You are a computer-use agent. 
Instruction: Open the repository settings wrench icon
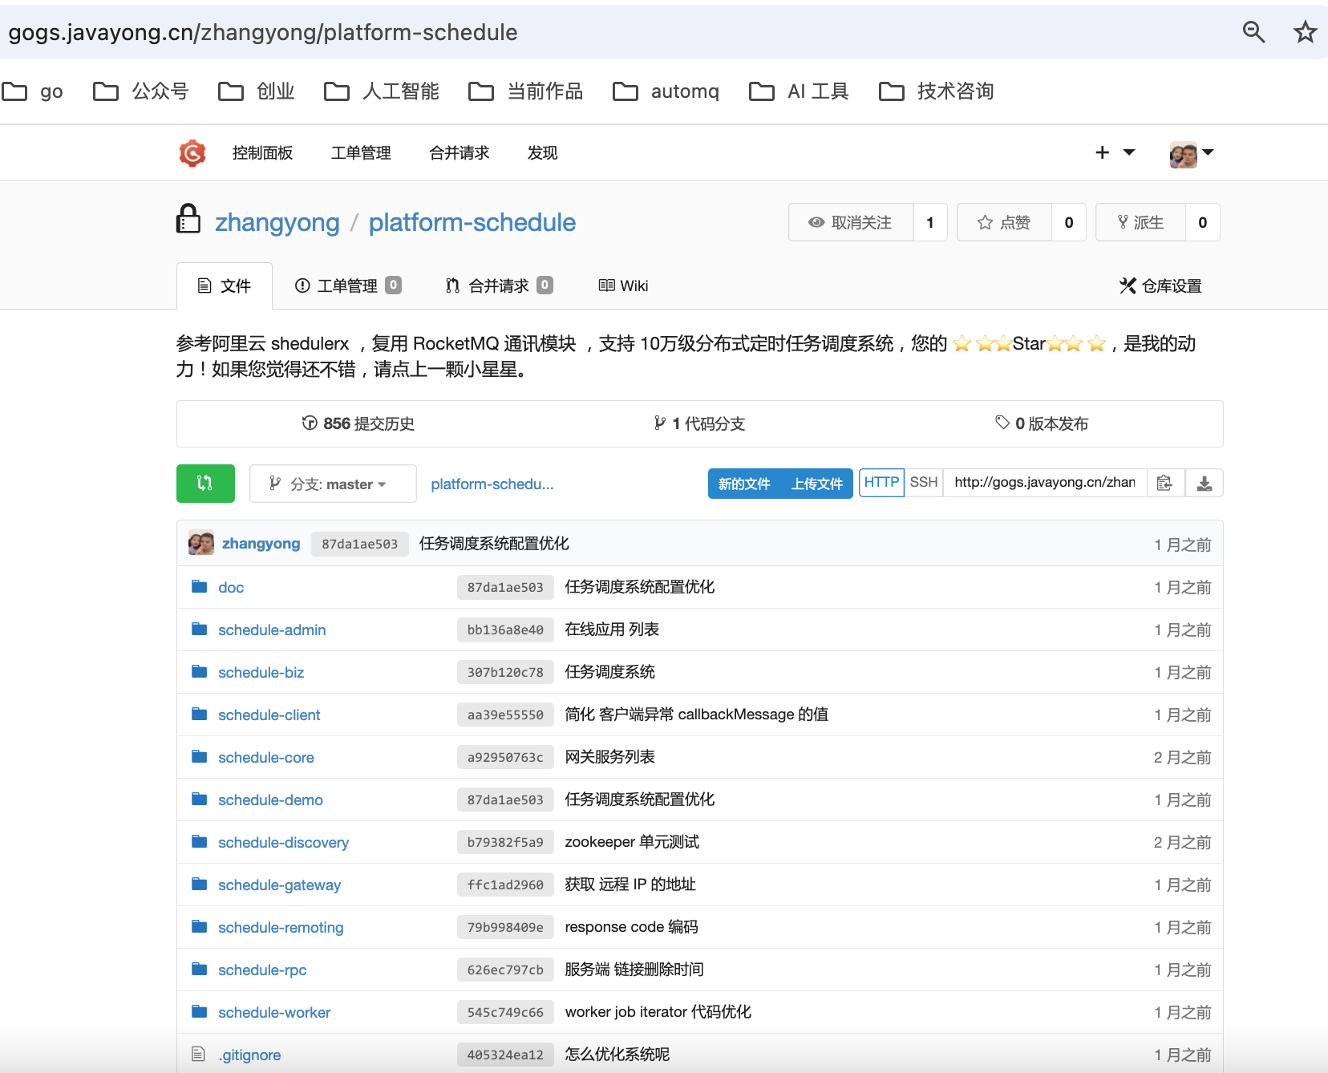tap(1128, 285)
